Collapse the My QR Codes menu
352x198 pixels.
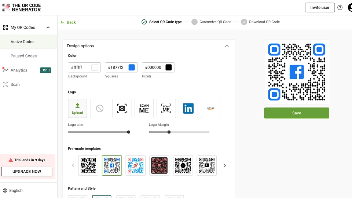pos(48,27)
